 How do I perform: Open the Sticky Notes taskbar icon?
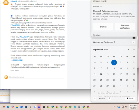click(44, 107)
